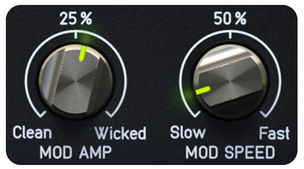
Task: Click MOD SPEED arc's left end near Slow
Action: [x=195, y=114]
